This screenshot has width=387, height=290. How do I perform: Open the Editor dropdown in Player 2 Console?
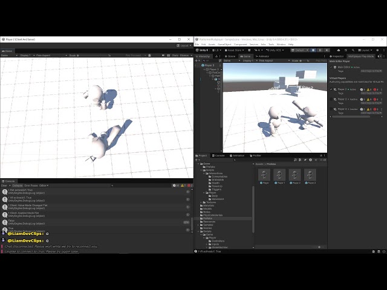pos(44,185)
